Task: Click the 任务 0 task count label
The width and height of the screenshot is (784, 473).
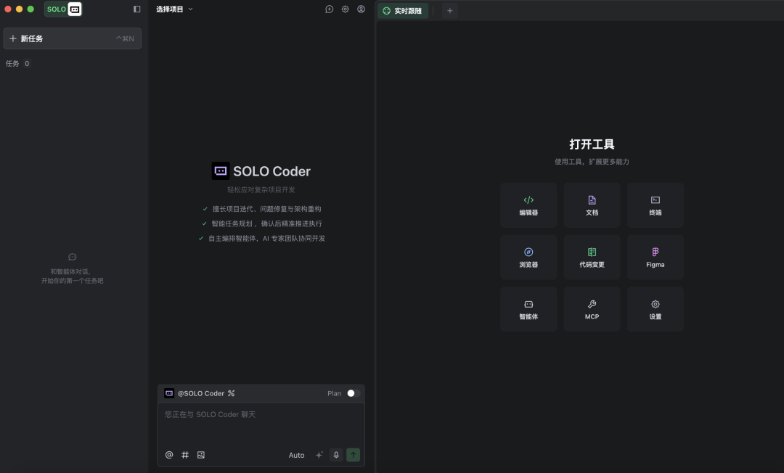Action: 17,63
